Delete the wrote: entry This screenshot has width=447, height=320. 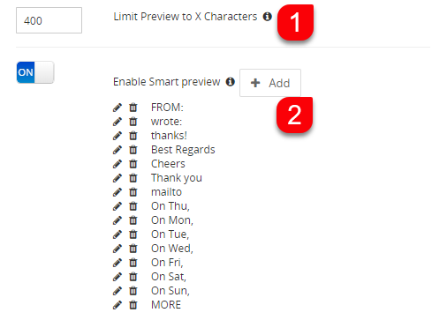(x=133, y=122)
